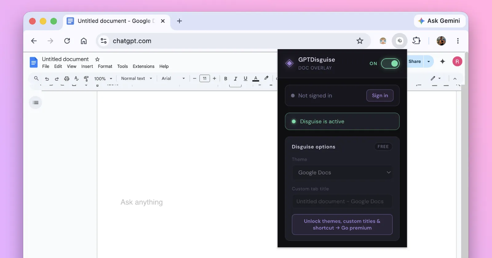Open the Arial font dropdown

pos(173,78)
